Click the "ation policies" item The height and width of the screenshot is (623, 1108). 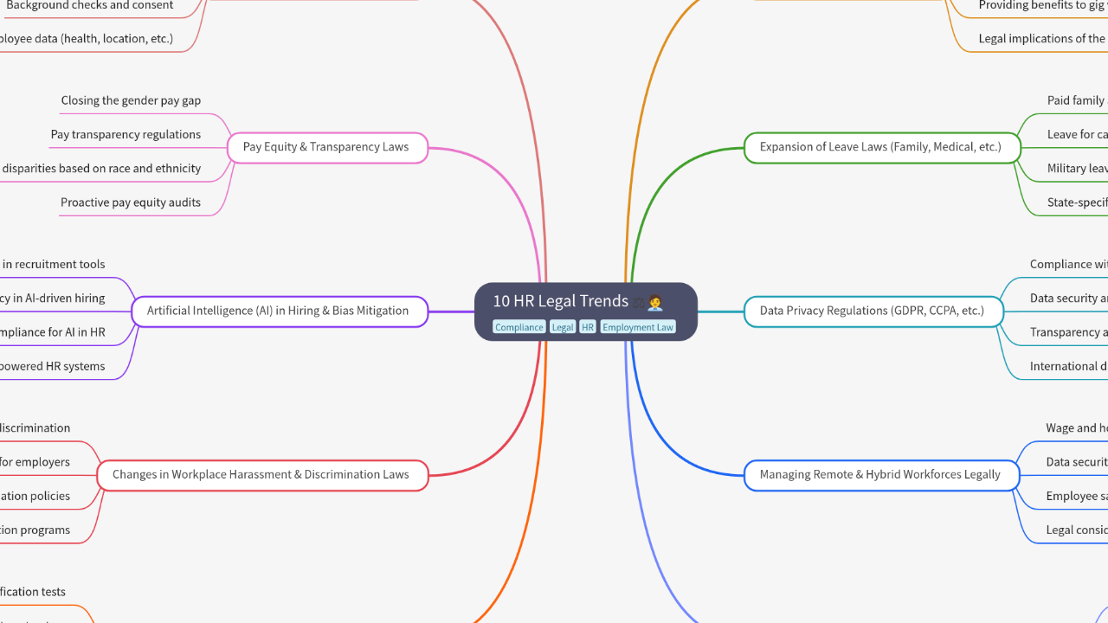tap(35, 496)
